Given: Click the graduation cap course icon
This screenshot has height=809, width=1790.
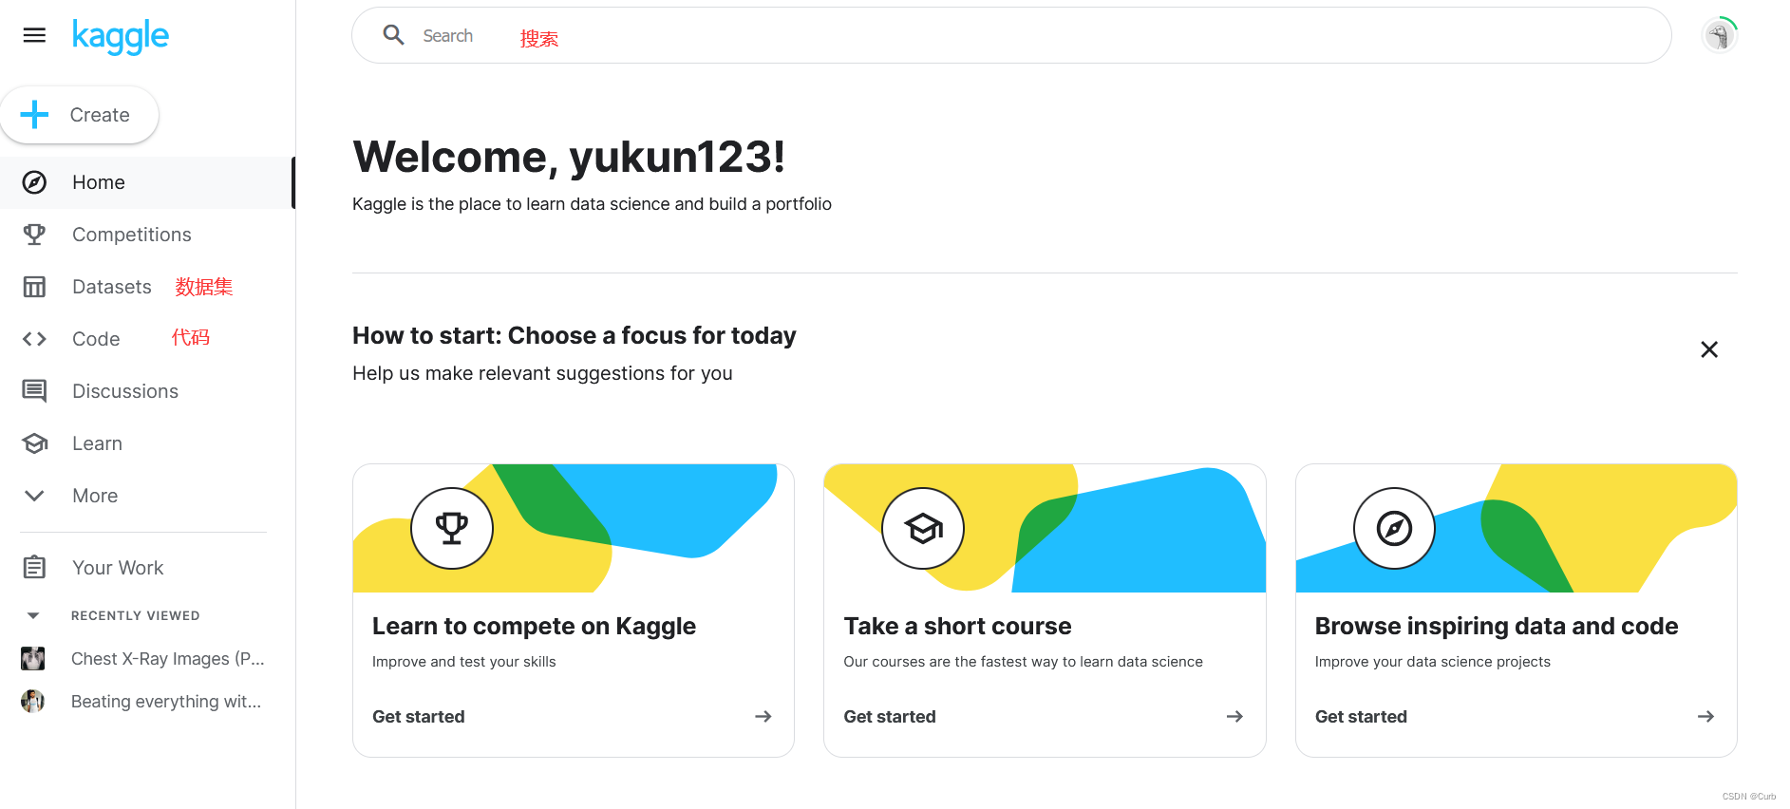Looking at the screenshot, I should pyautogui.click(x=923, y=528).
